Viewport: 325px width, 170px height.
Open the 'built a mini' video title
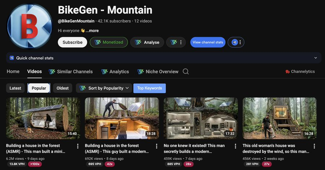tap(35, 148)
